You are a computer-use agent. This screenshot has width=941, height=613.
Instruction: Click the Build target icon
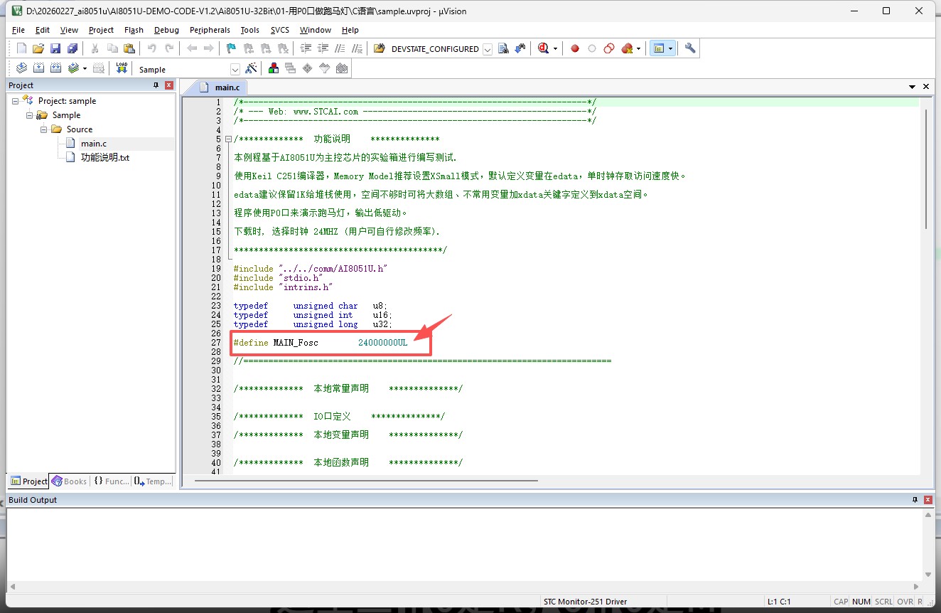tap(38, 68)
